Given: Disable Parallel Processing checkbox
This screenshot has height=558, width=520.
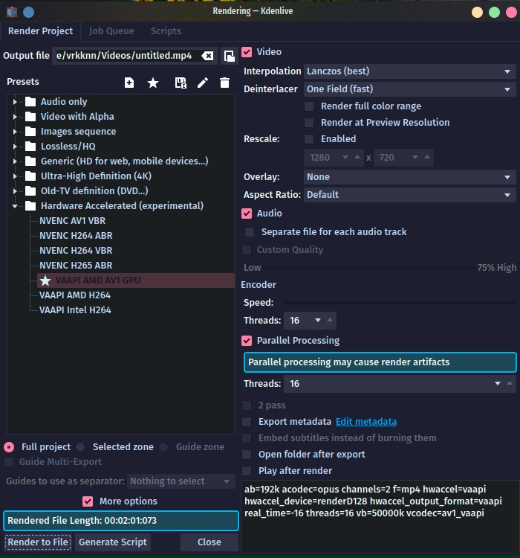Looking at the screenshot, I should [x=247, y=341].
